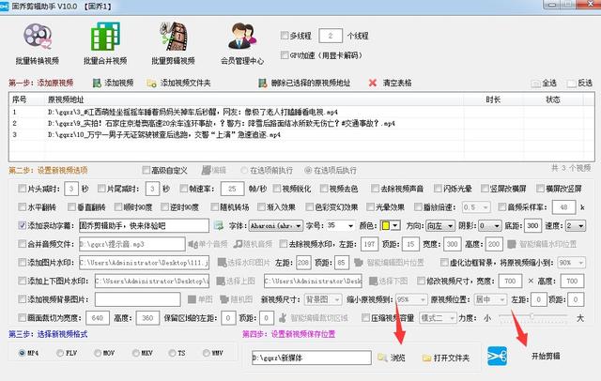Viewport: 601px width, 381px height.
Task: Click 打开文件夹 icon
Action: click(x=426, y=358)
